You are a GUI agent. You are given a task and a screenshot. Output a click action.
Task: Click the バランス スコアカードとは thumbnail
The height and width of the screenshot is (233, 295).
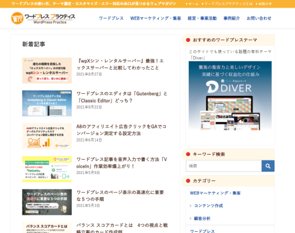47,228
